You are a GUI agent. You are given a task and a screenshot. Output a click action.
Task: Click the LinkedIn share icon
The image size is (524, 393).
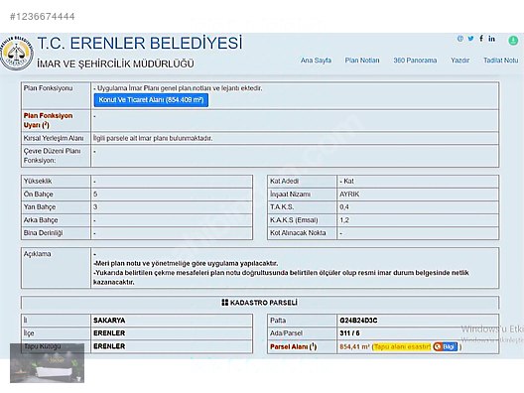pos(491,39)
